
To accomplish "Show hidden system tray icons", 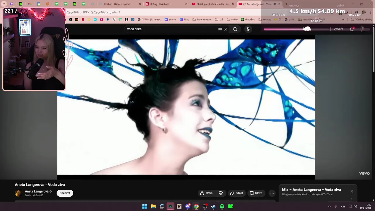I will (x=329, y=206).
